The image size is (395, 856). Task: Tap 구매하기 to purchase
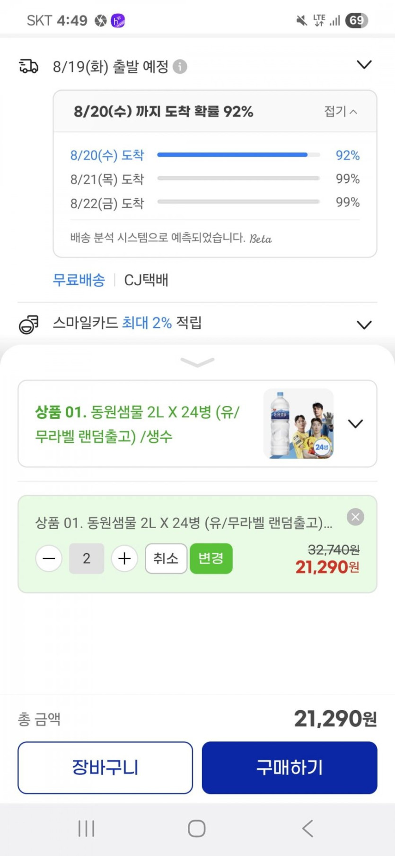(290, 768)
